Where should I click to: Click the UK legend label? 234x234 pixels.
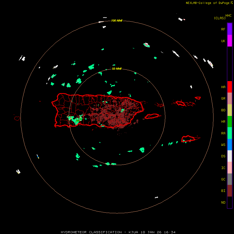point(223,41)
